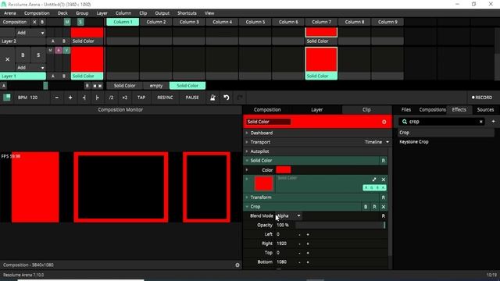Halve the BPM with /2
This screenshot has height=281, width=500.
pos(111,98)
